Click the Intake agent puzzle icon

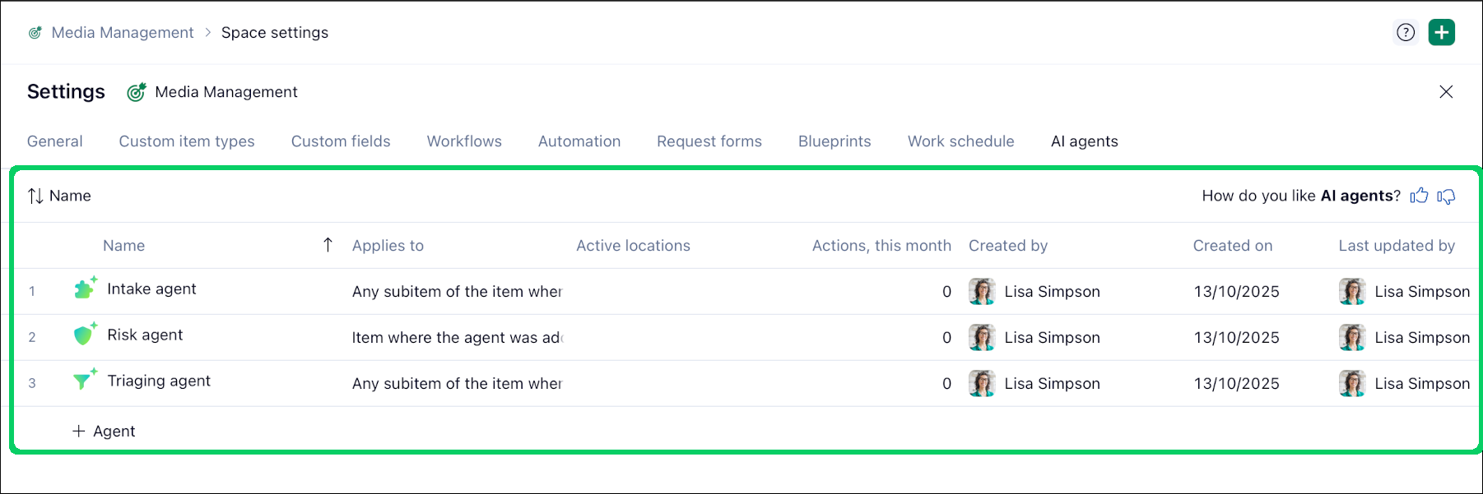pos(84,289)
